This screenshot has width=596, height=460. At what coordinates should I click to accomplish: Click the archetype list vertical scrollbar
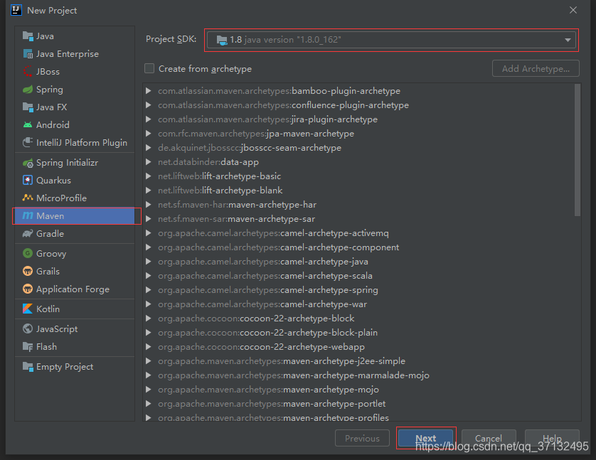pyautogui.click(x=578, y=150)
